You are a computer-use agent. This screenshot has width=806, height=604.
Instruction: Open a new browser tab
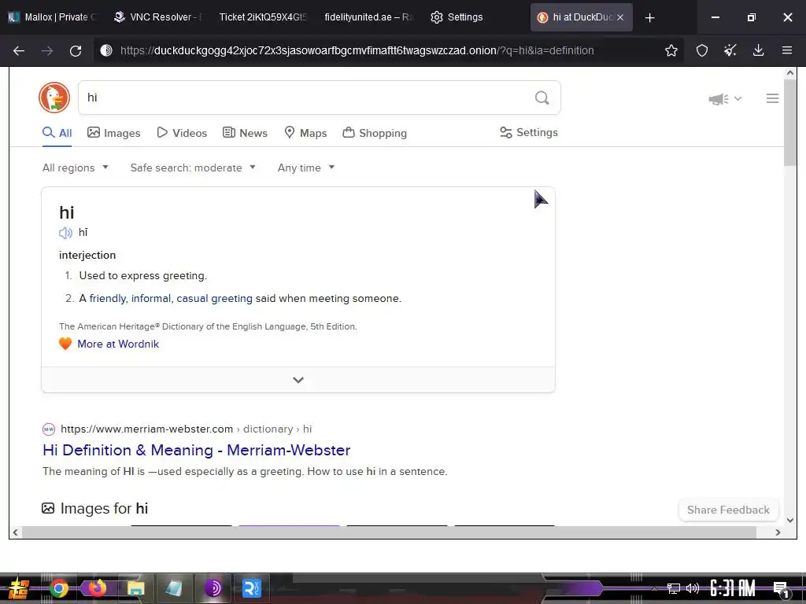(x=649, y=17)
